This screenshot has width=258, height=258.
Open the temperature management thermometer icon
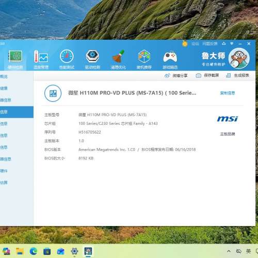(x=41, y=59)
